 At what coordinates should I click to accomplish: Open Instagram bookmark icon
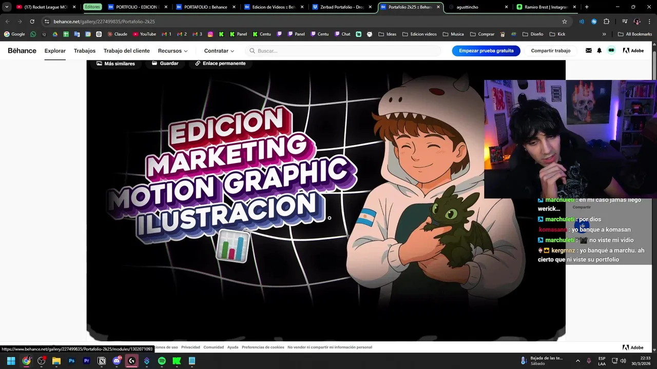point(210,34)
